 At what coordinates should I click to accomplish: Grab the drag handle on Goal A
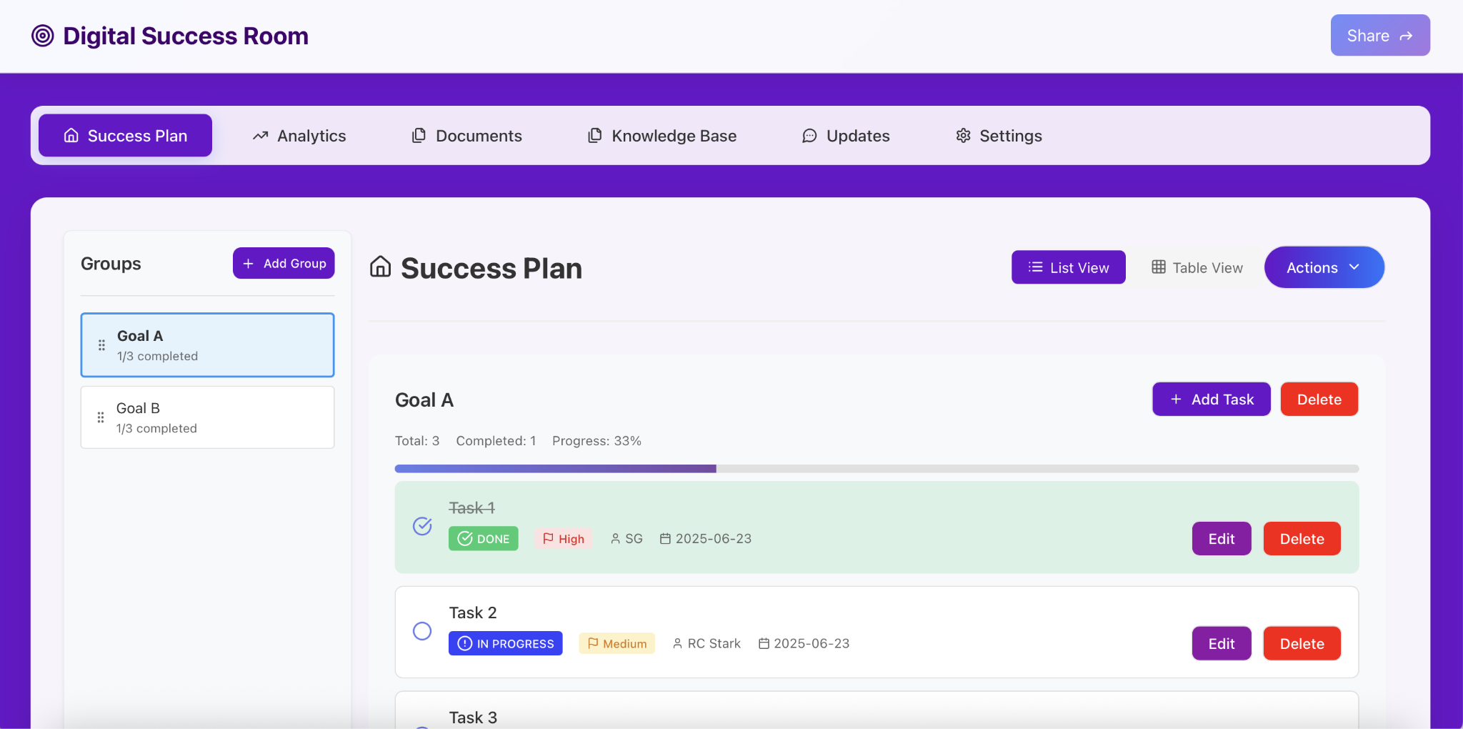tap(101, 344)
